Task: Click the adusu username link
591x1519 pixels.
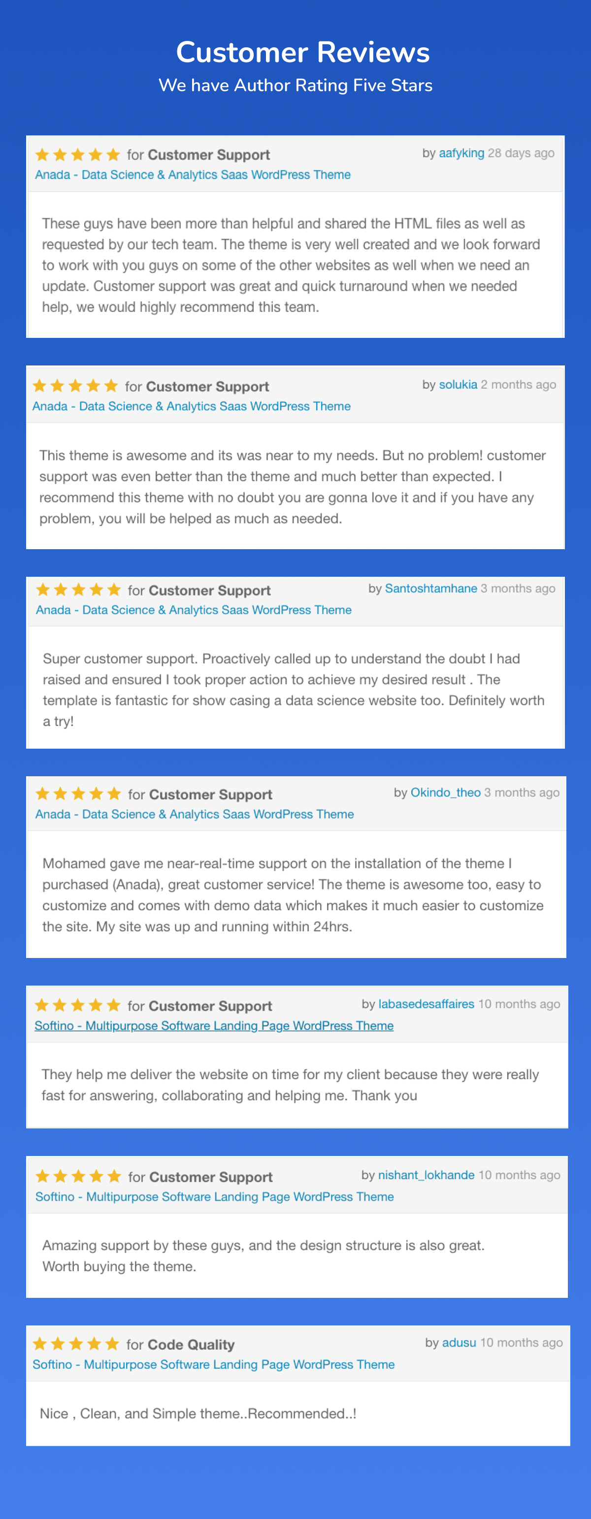Action: tap(459, 1342)
